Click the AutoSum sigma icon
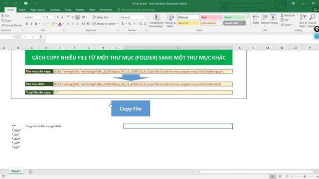The image size is (319, 179). tap(282, 15)
